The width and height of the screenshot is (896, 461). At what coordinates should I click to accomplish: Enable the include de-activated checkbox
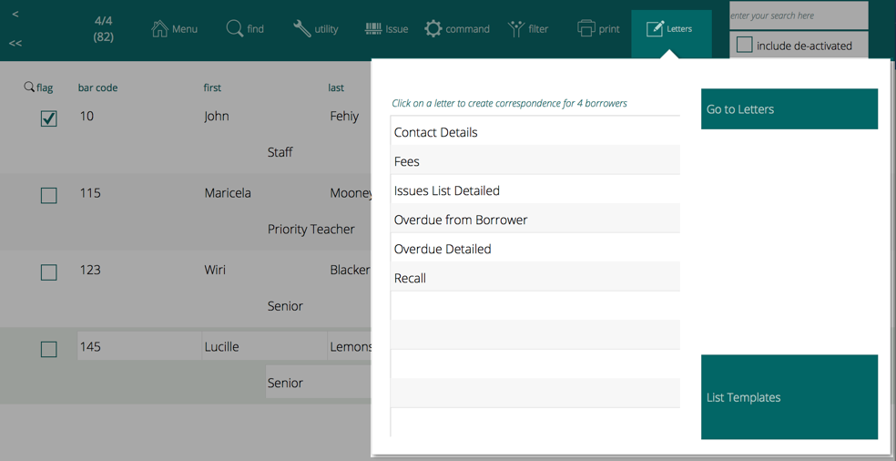744,45
